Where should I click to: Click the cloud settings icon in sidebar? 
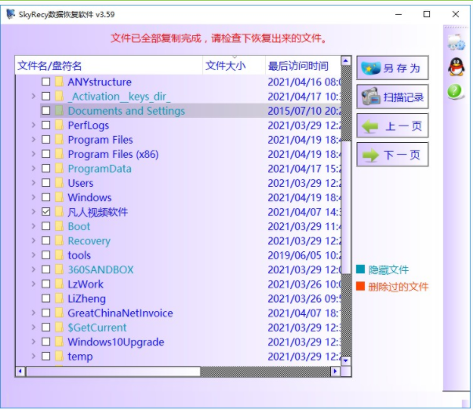pyautogui.click(x=456, y=42)
